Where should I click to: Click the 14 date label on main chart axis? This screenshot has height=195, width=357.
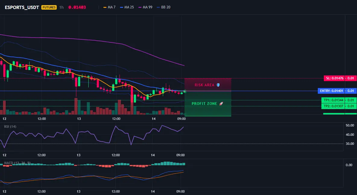(x=154, y=119)
